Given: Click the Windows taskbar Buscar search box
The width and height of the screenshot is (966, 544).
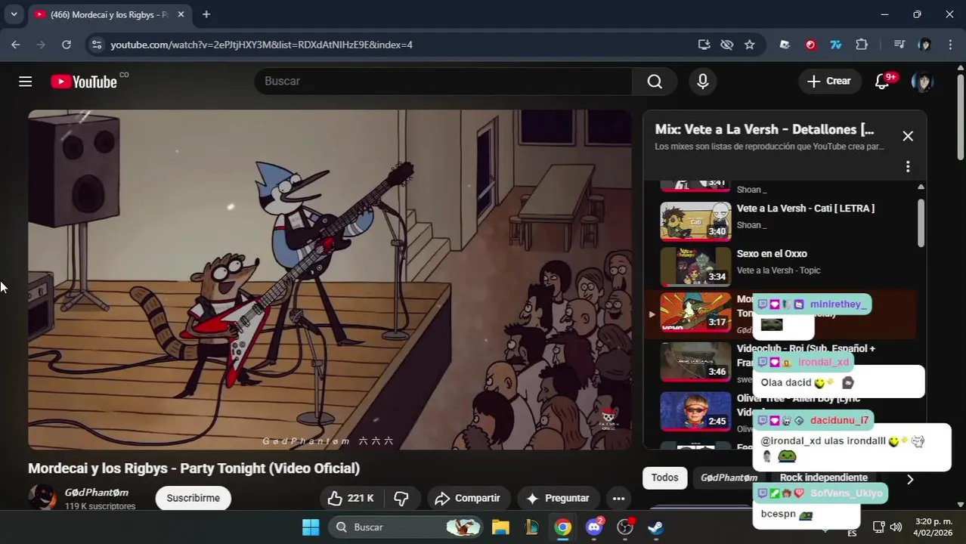Looking at the screenshot, I should pos(406,527).
